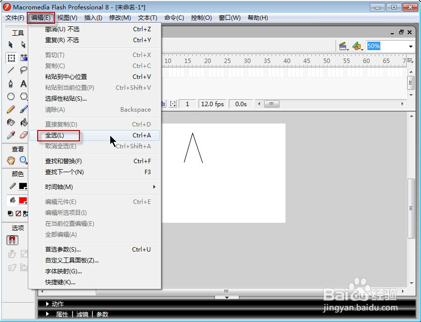This screenshot has height=322, width=421.
Task: Open 字体映射(G)... entry
Action: [94, 271]
